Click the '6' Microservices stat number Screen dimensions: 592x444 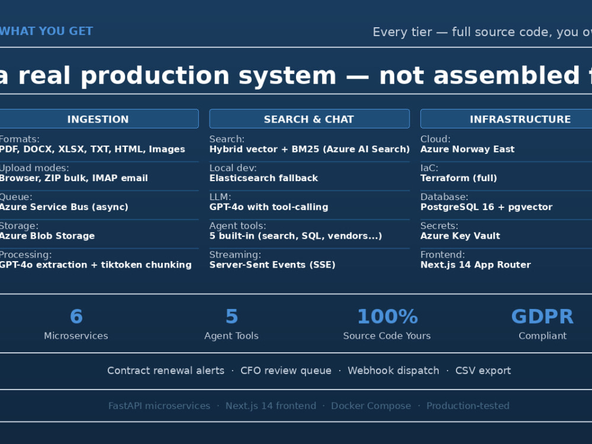click(76, 316)
